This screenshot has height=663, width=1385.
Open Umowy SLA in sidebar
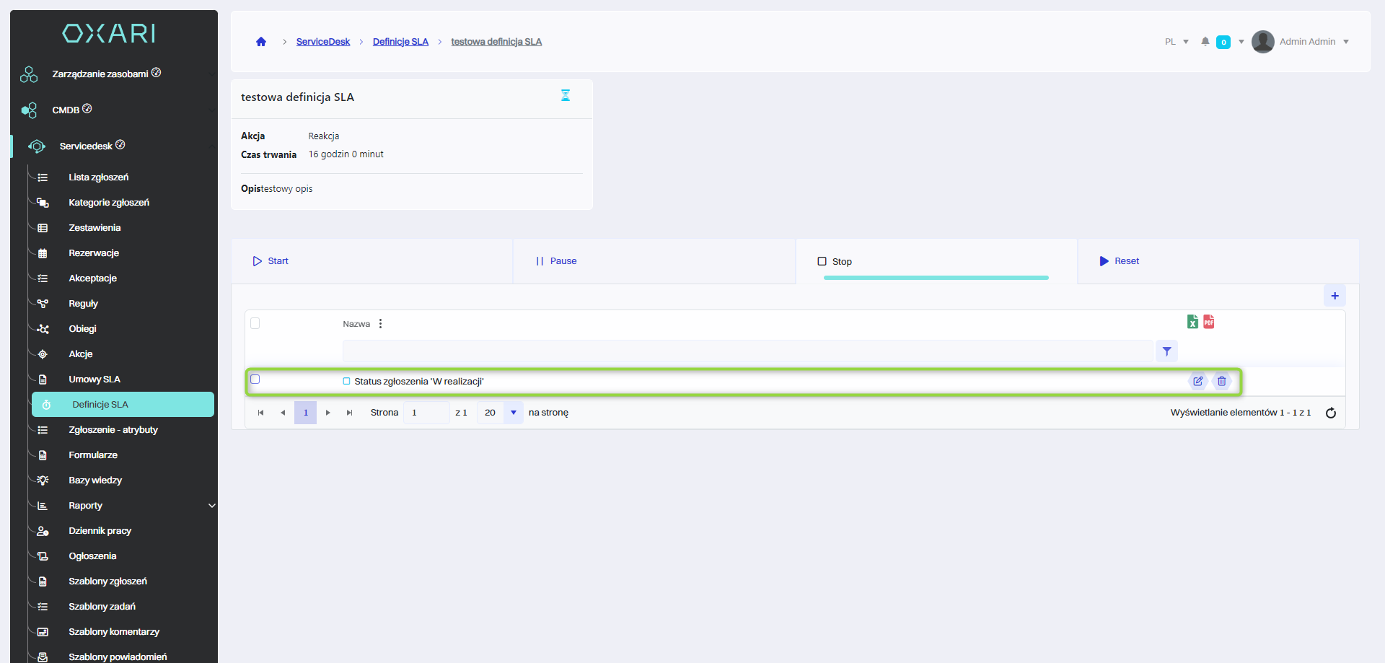pos(94,379)
